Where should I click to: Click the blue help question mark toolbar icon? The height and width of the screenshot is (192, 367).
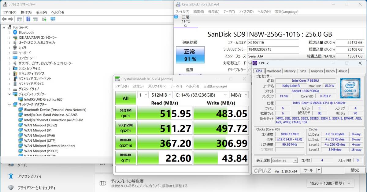28,19
